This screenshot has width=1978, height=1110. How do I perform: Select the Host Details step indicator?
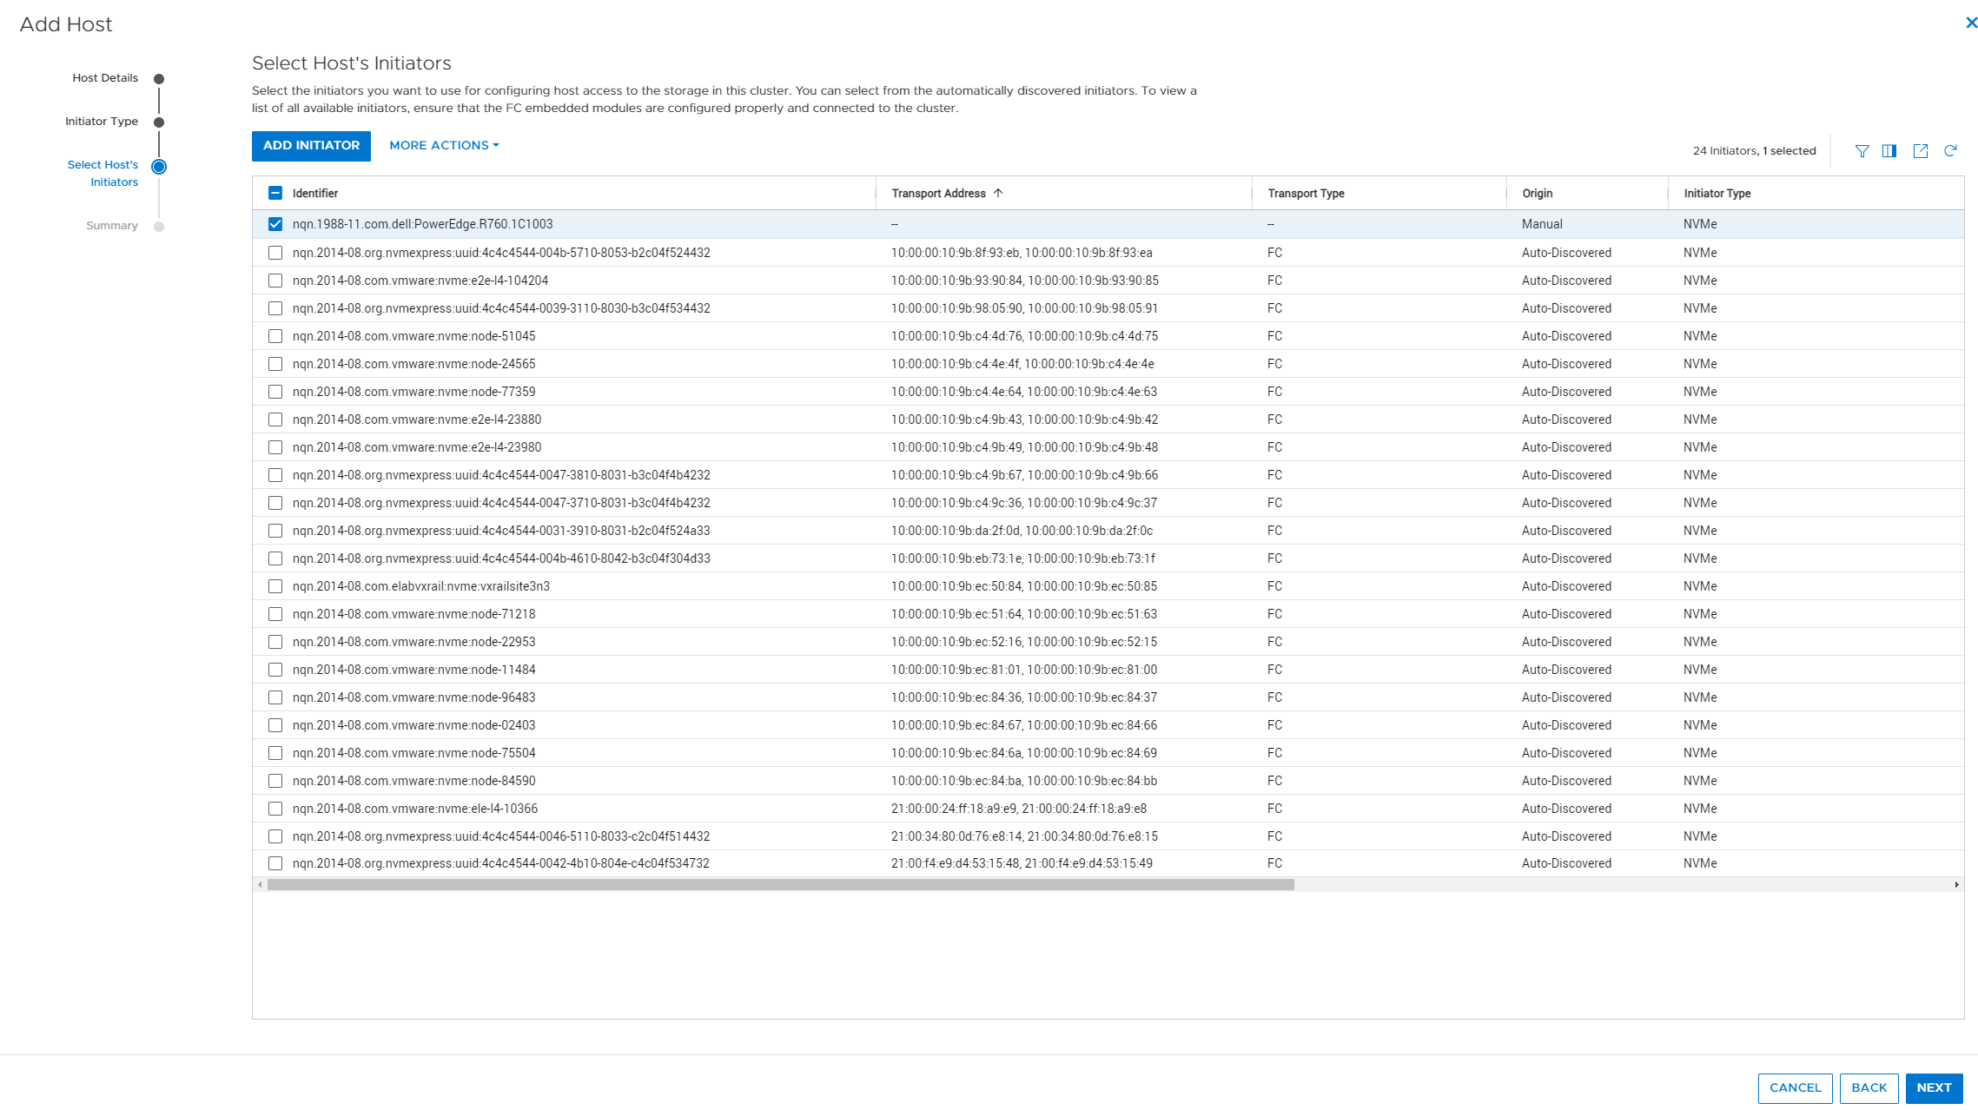[x=157, y=79]
